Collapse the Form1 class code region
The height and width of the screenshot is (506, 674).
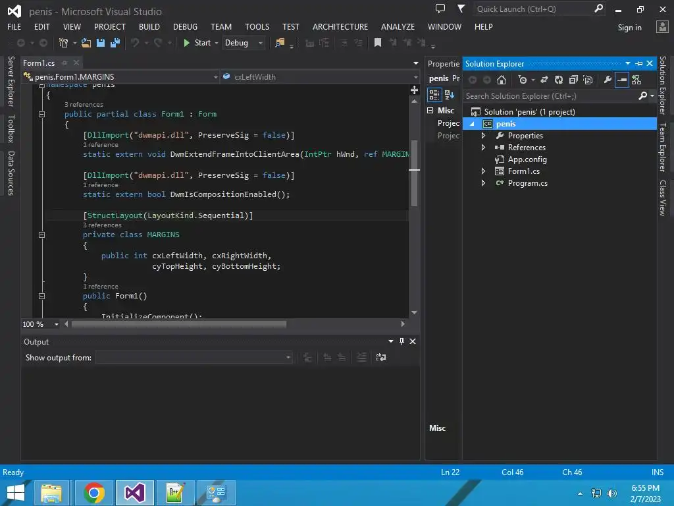point(41,114)
